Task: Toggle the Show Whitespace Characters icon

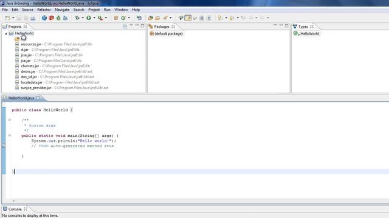Action: 208,18
